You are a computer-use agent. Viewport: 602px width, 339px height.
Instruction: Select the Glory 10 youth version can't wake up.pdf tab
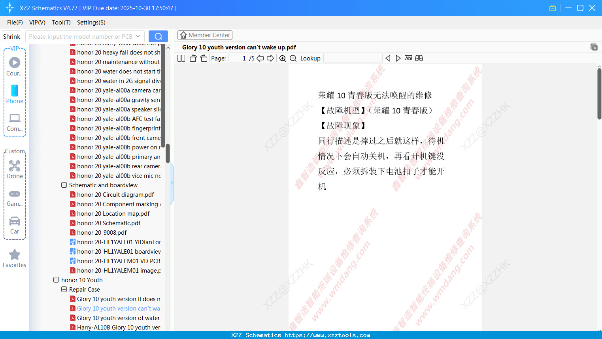click(x=239, y=47)
